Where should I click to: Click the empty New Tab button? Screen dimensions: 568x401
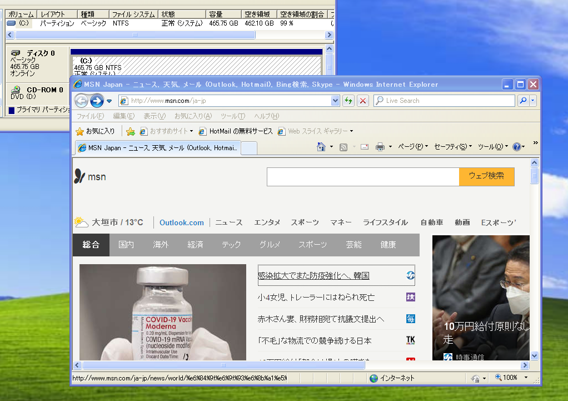pyautogui.click(x=249, y=148)
